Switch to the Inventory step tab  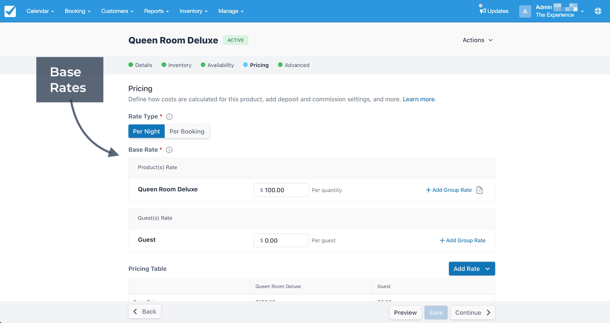pos(177,65)
